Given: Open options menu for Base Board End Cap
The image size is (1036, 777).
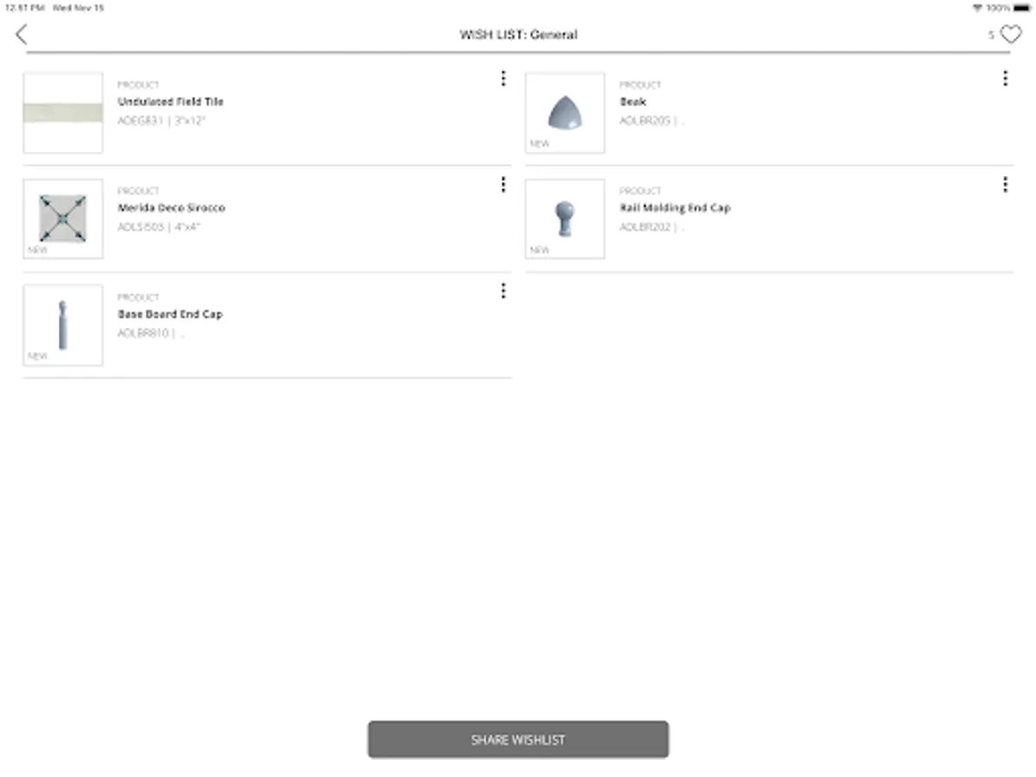Looking at the screenshot, I should click(503, 291).
